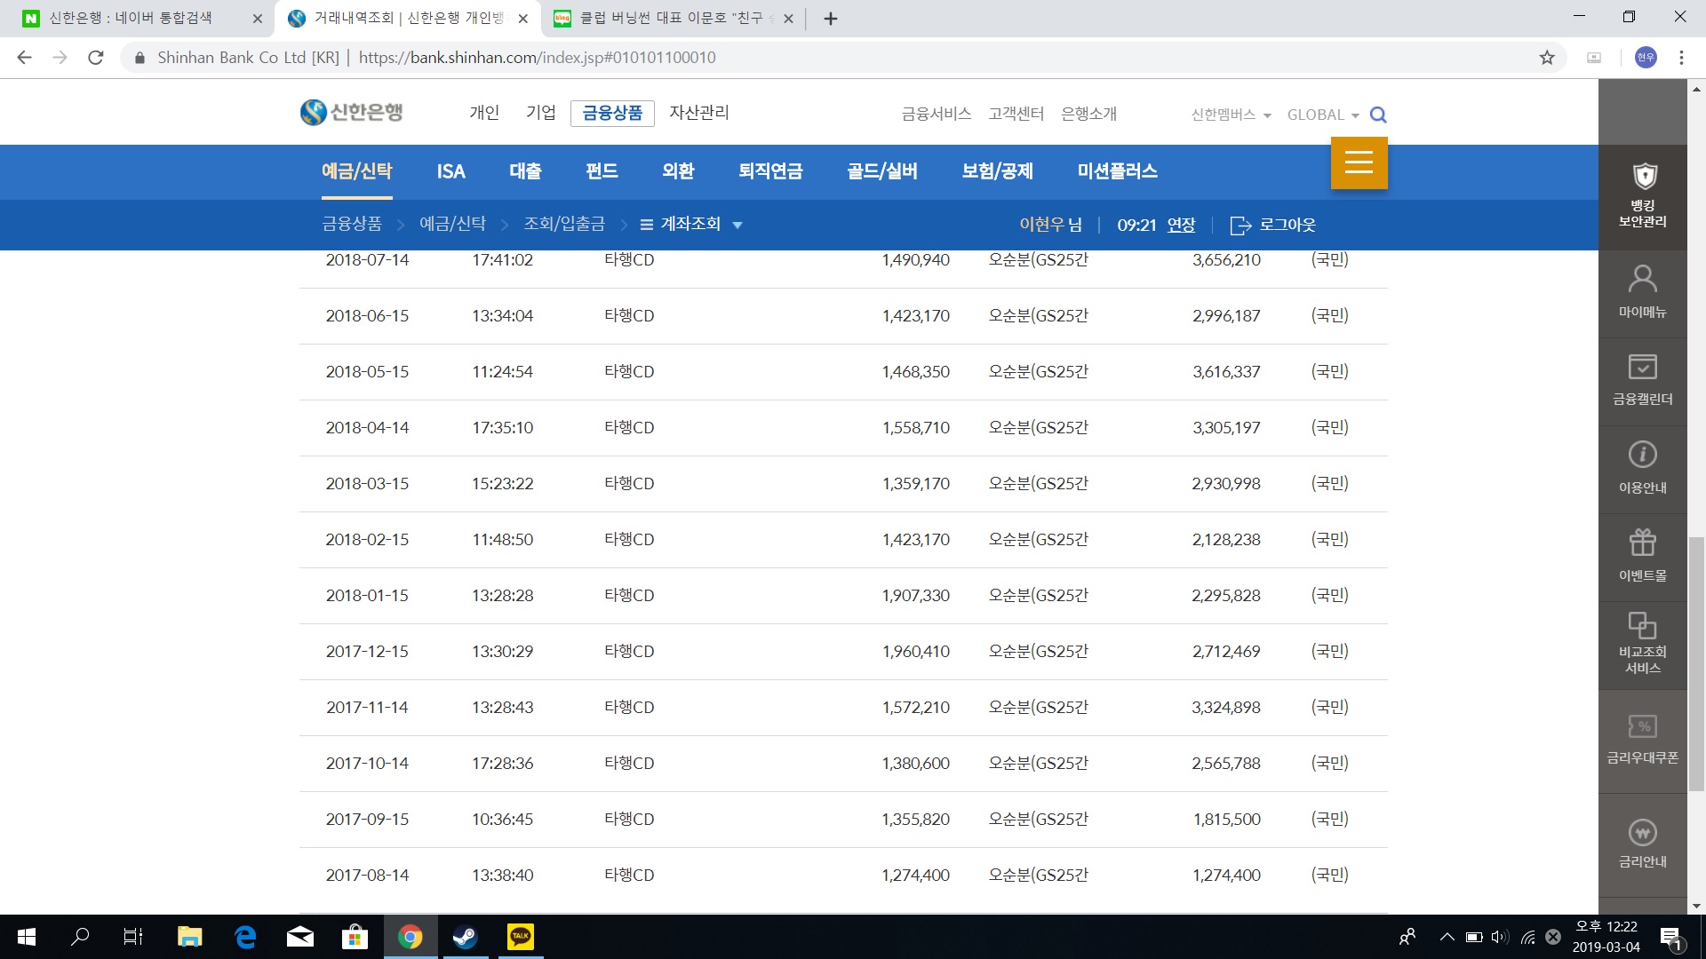Open Microsoft Edge from taskbar

[x=245, y=937]
